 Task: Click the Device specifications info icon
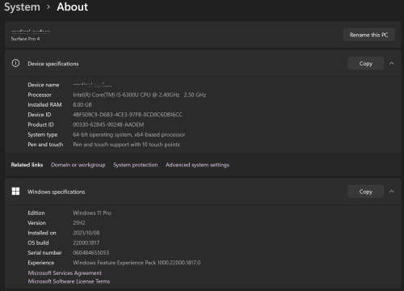point(15,63)
